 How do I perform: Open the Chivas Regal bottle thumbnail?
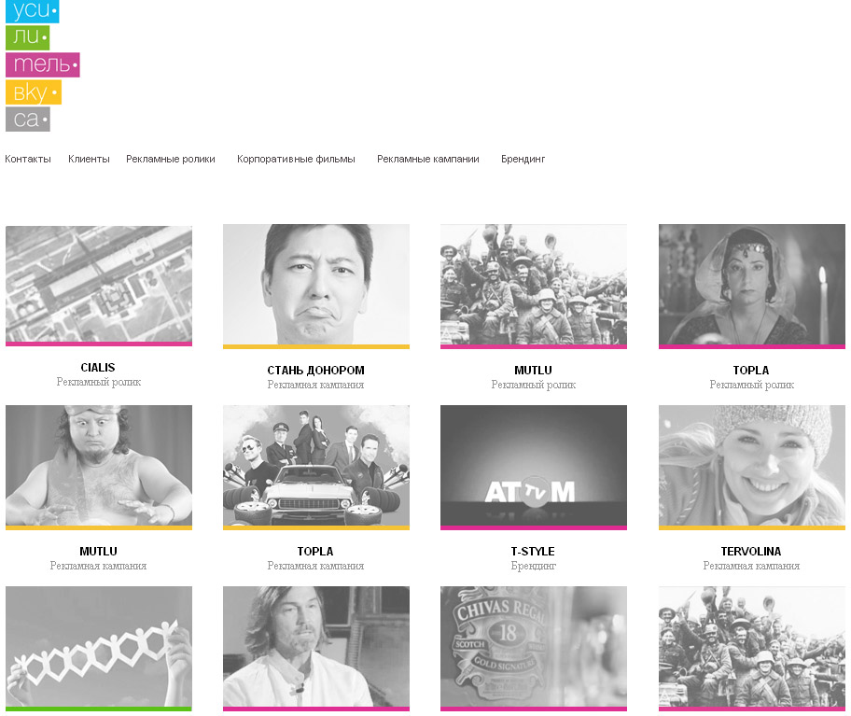point(534,648)
